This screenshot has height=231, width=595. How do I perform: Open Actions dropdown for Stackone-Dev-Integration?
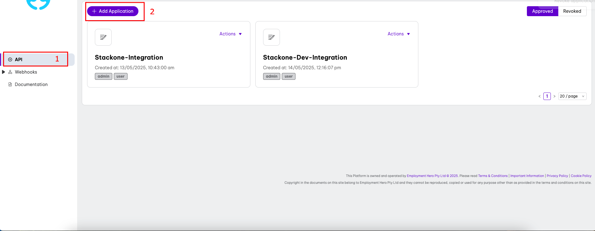pyautogui.click(x=399, y=34)
